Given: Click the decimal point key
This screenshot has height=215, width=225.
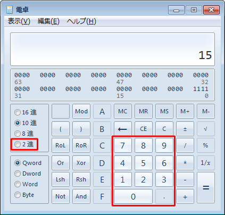Looking at the screenshot, I should [x=164, y=196].
